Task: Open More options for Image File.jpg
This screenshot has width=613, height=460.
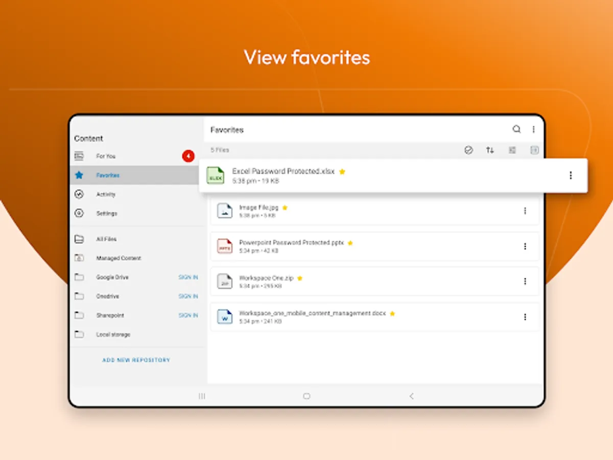Action: click(525, 211)
